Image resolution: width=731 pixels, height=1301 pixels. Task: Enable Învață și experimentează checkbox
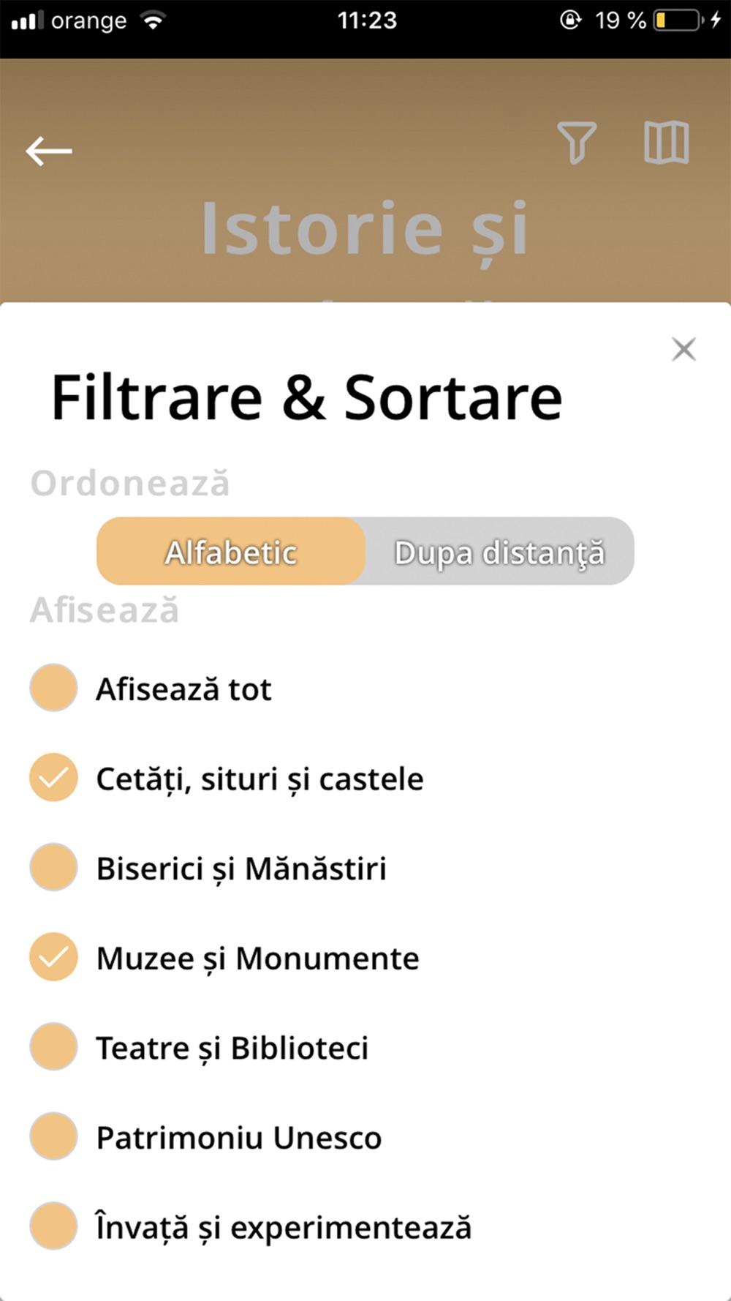[53, 1226]
